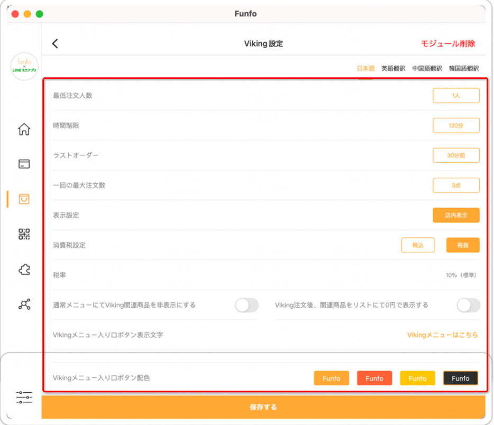
Task: Click the 時間制限 label
Action: [66, 125]
